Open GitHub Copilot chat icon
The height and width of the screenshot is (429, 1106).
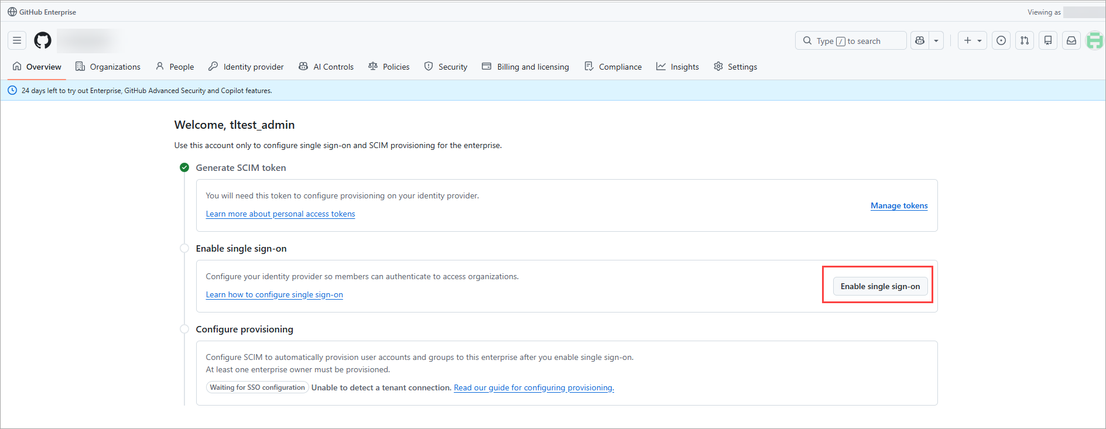tap(920, 40)
